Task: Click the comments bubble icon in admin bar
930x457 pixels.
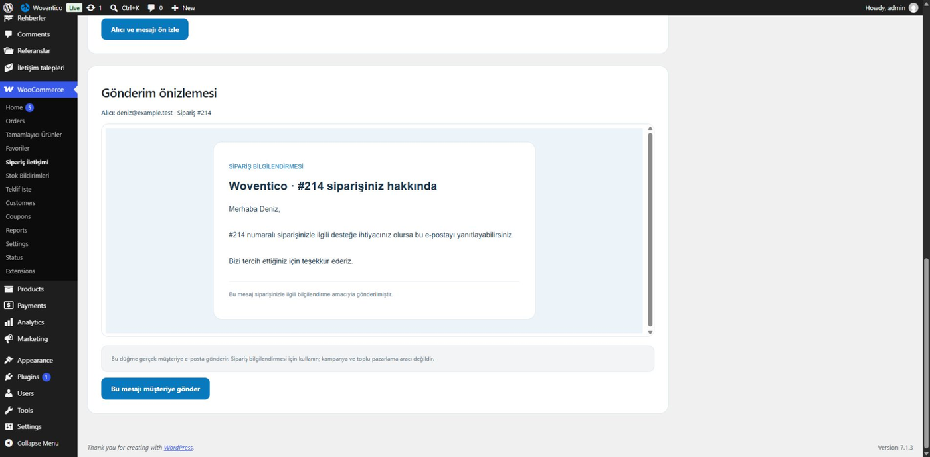Action: [151, 8]
